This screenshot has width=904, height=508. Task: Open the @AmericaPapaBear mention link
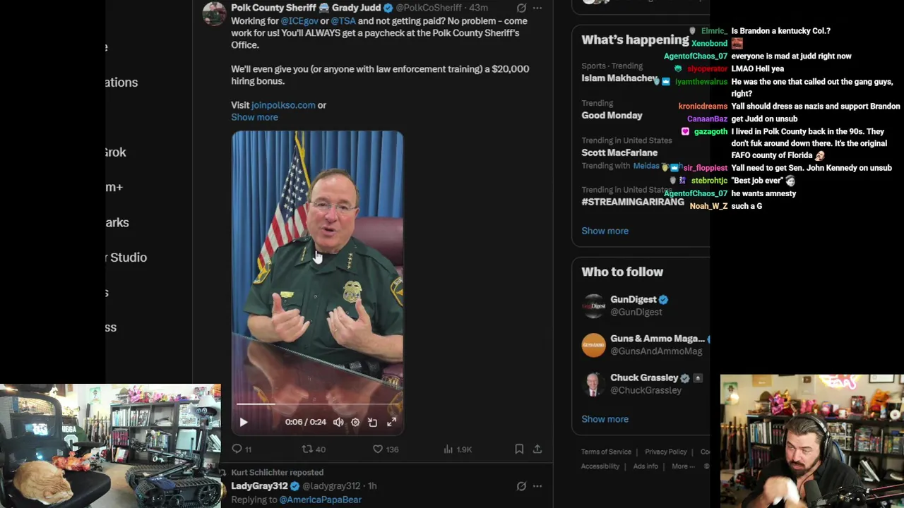pyautogui.click(x=320, y=500)
